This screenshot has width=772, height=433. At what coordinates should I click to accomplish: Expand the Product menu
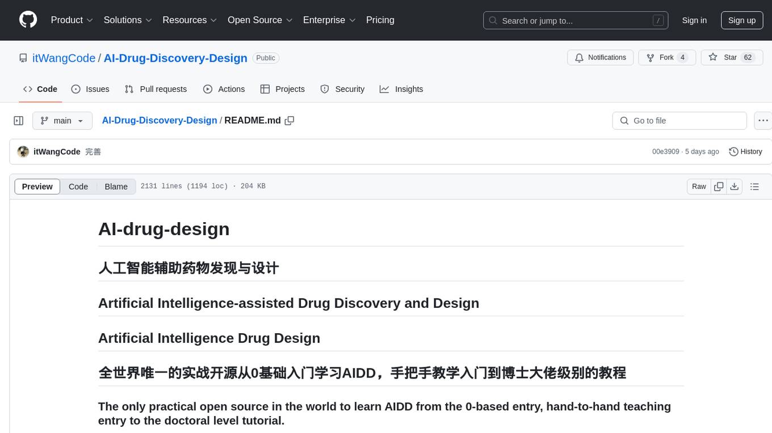72,20
